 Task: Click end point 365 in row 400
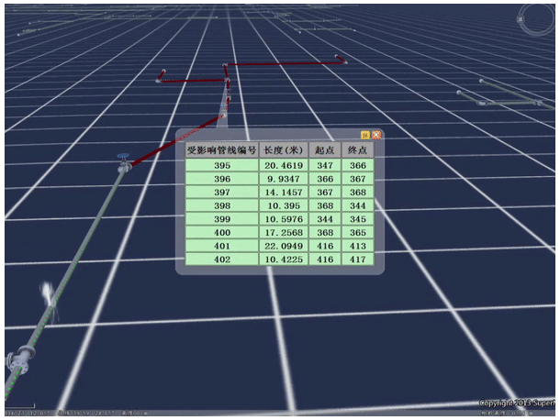coord(357,233)
